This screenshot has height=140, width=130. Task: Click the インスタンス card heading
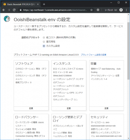(62, 64)
